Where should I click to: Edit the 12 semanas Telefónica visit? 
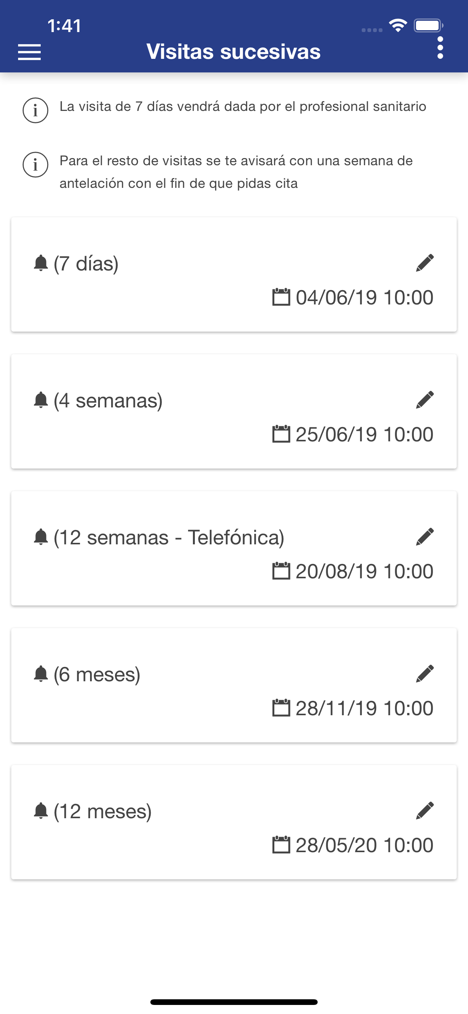click(x=425, y=537)
